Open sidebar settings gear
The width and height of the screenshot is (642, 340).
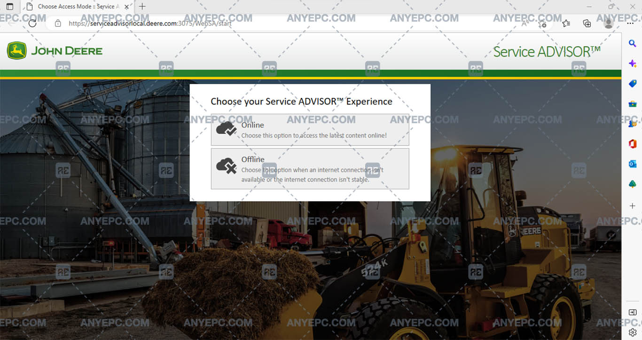coord(633,332)
